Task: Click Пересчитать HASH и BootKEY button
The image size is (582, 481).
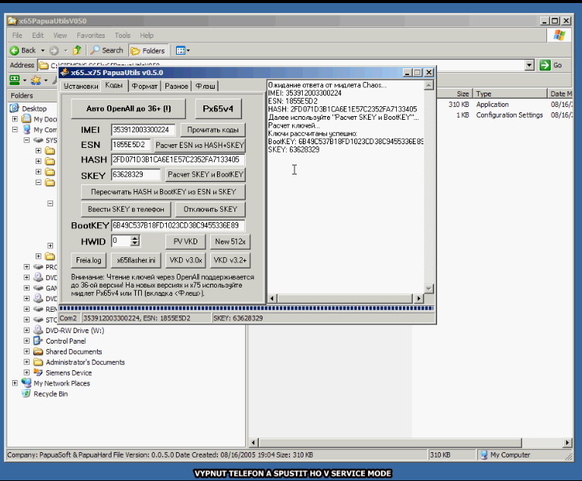Action: click(x=163, y=192)
